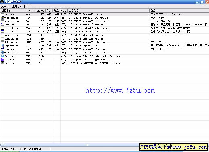209x152 pixels.
Task: Click the ctfmon pencil icon in process list
Action: [x=2, y=49]
